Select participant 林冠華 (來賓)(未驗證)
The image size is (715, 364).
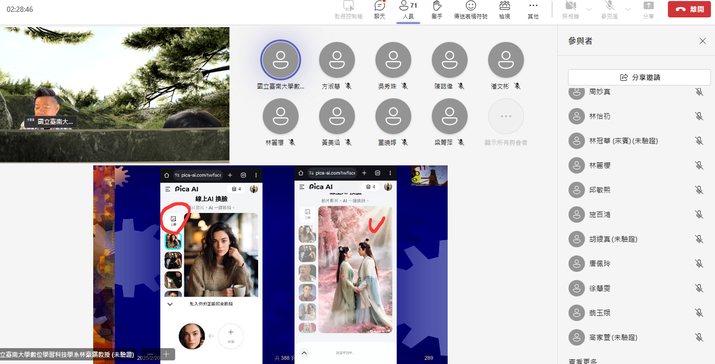[x=636, y=141]
